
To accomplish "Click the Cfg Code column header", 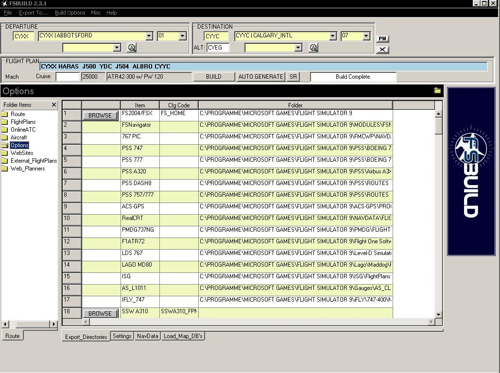I will 179,105.
